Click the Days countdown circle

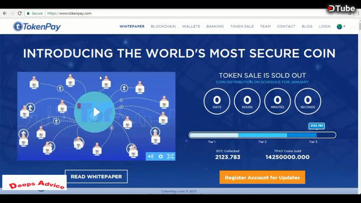pos(217,101)
